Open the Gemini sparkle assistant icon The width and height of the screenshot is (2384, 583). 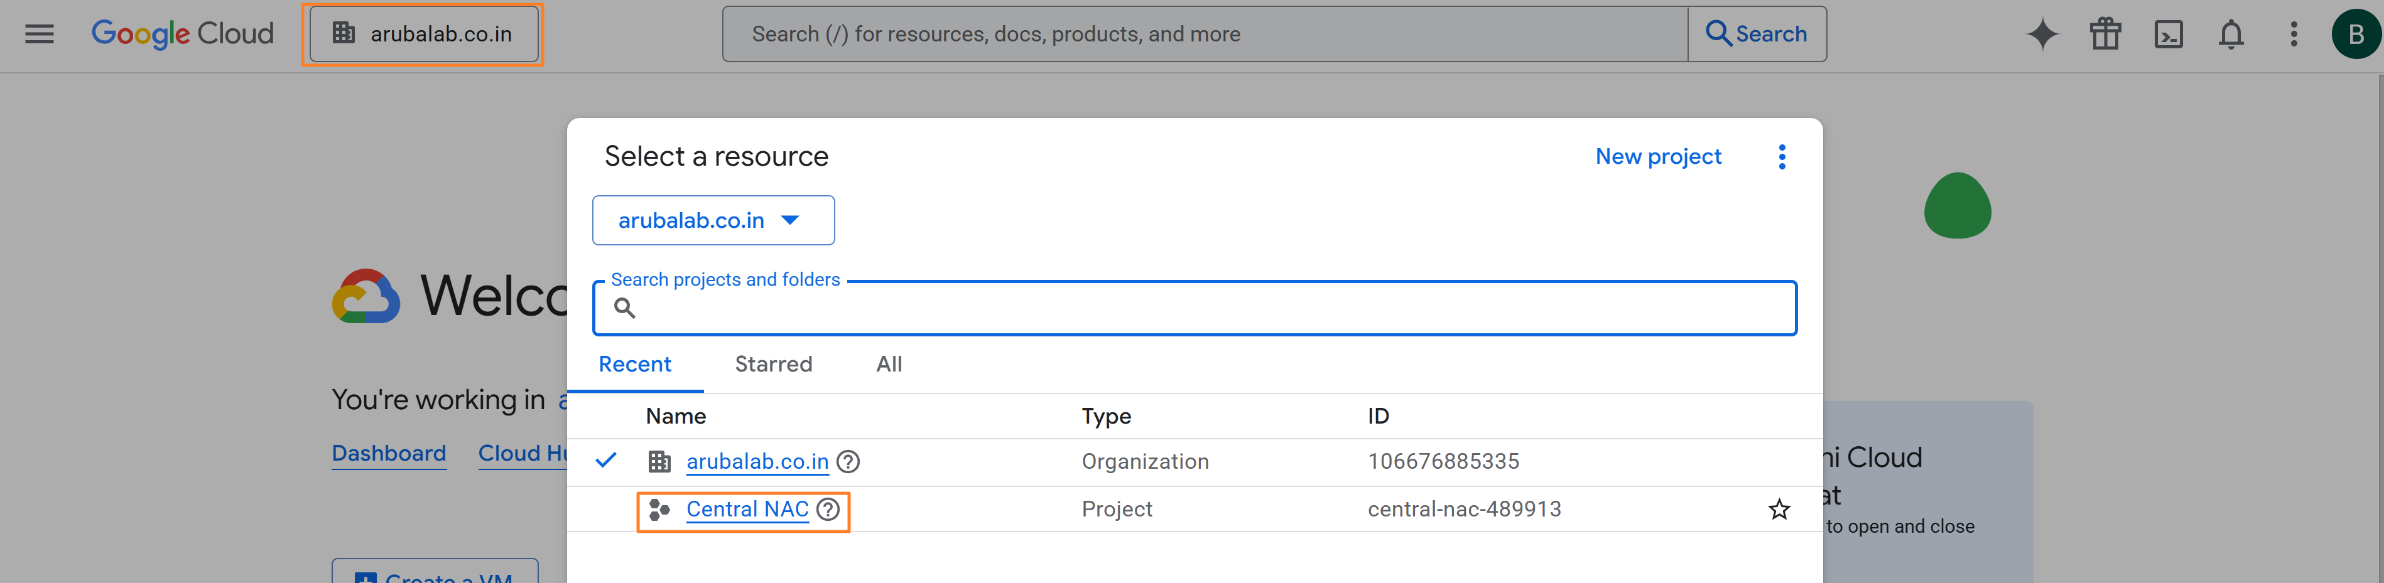[x=2042, y=35]
